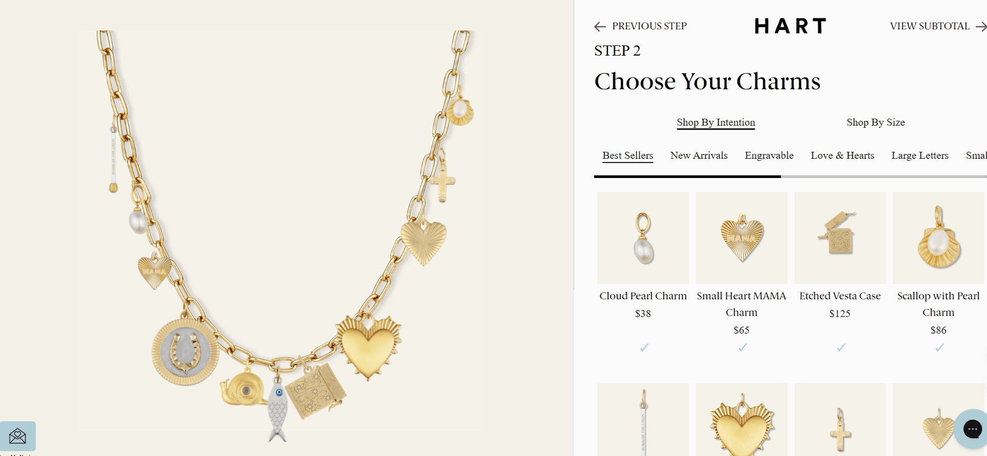View Love & Hearts charms
Screen dimensions: 987x456
pos(842,155)
